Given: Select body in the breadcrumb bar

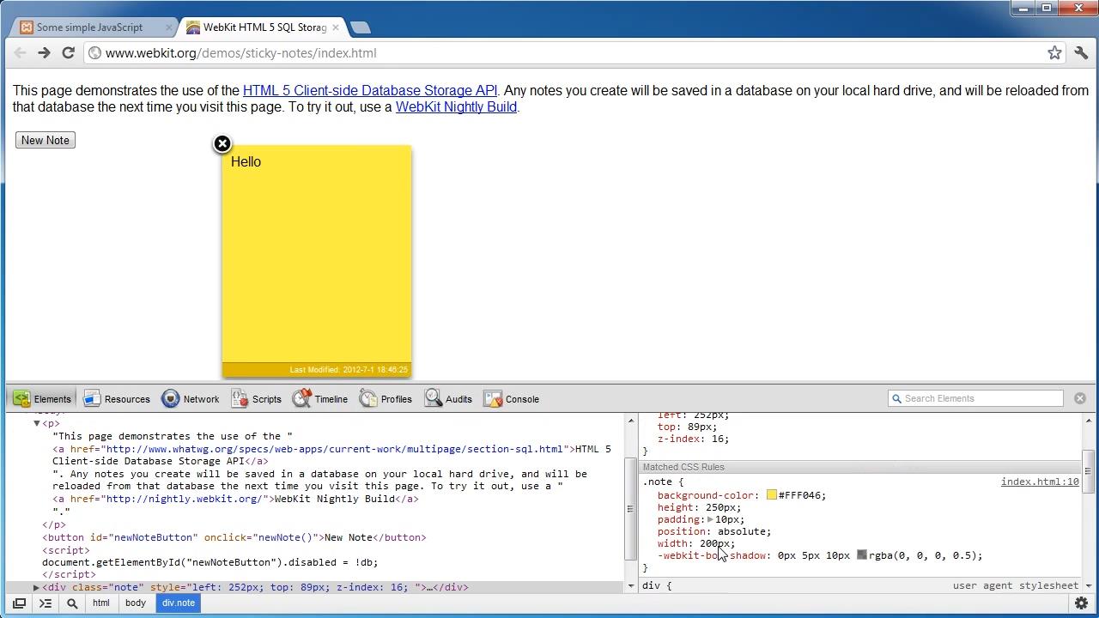Looking at the screenshot, I should 136,603.
